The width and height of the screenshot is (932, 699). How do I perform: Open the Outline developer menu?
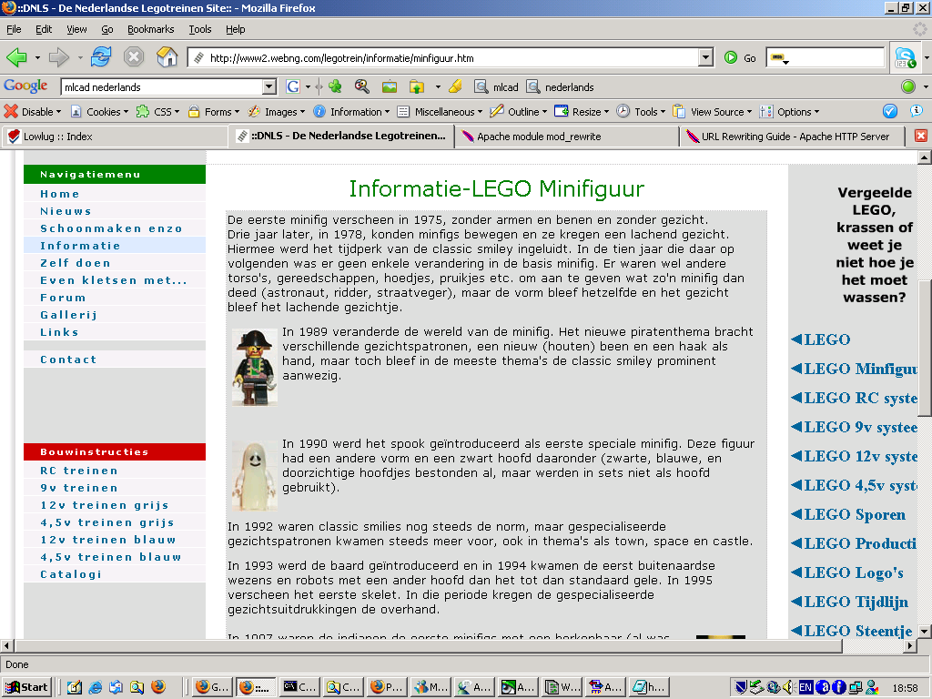coord(518,112)
